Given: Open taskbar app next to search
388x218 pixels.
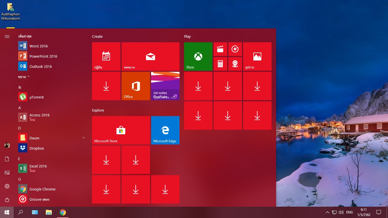Looking at the screenshot, I should [35, 212].
